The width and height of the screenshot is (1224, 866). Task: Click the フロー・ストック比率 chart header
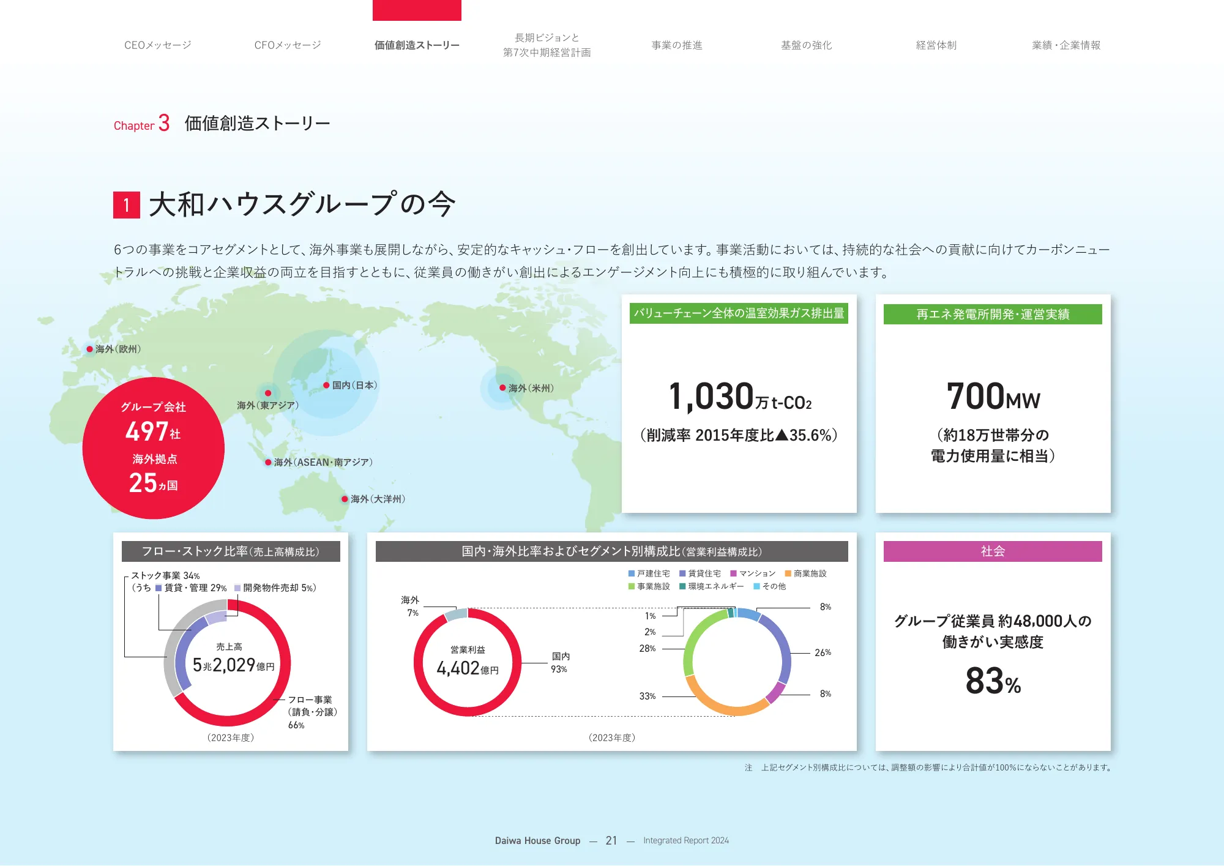(x=231, y=551)
